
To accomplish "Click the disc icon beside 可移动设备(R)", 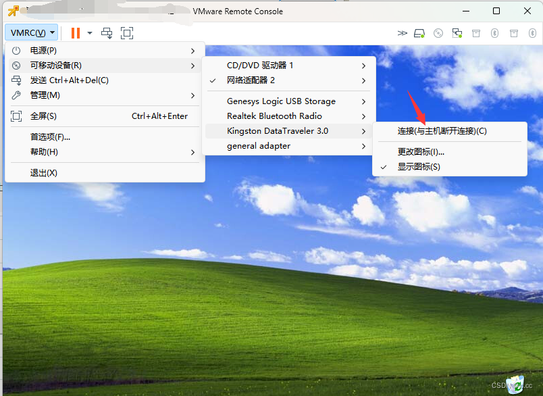I will [x=16, y=66].
